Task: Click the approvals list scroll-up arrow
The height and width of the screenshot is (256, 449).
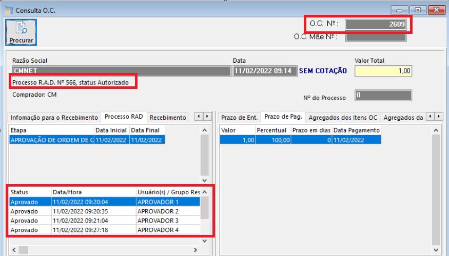Action: click(204, 192)
